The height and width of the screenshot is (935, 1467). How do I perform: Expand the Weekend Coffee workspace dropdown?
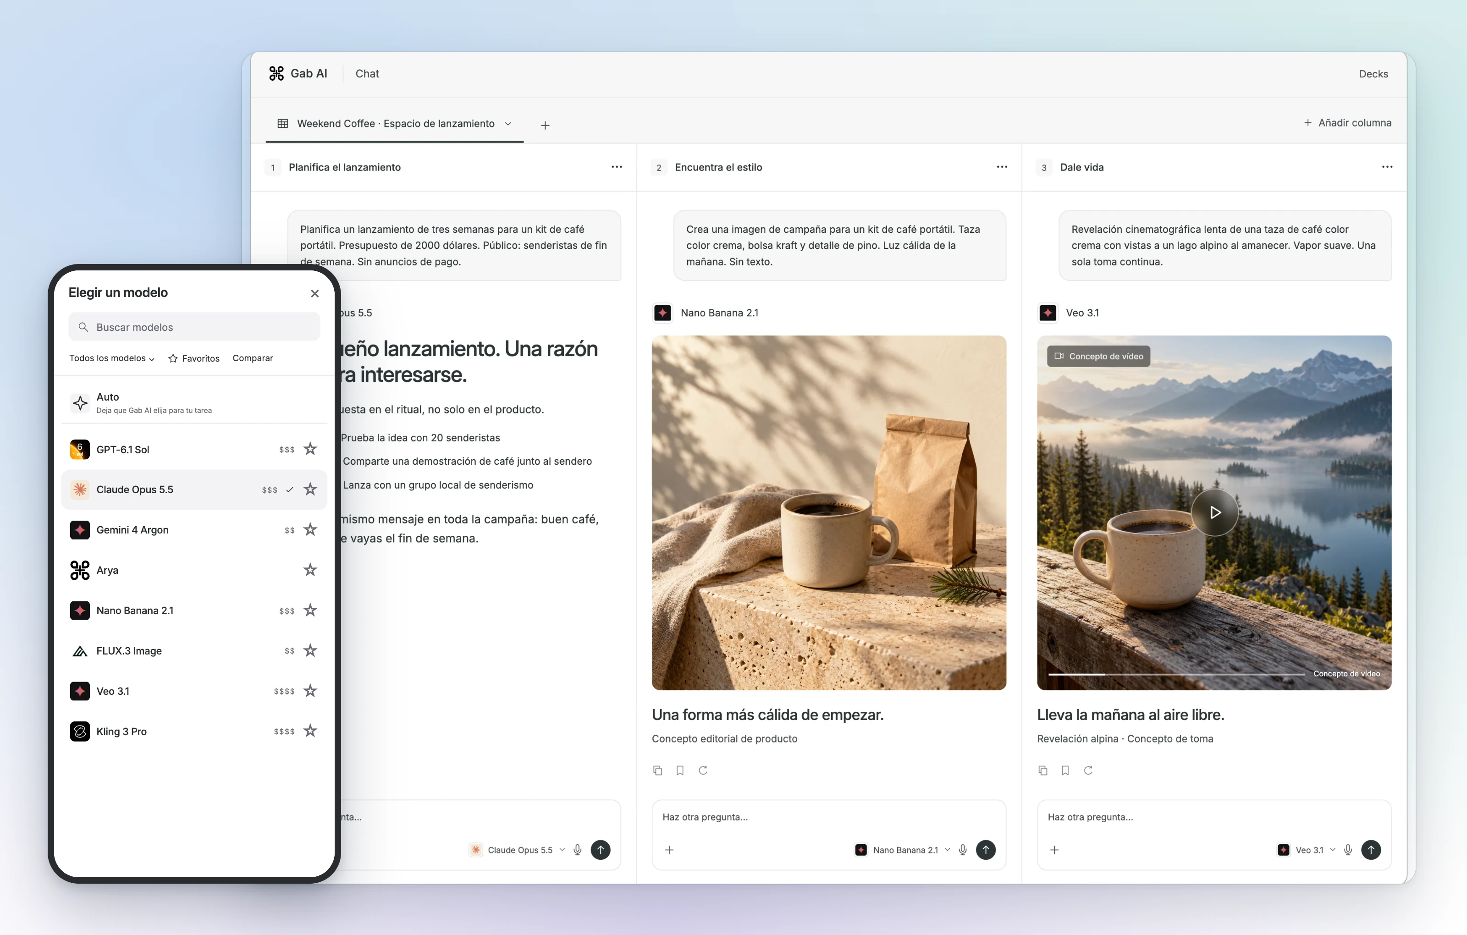click(x=508, y=124)
